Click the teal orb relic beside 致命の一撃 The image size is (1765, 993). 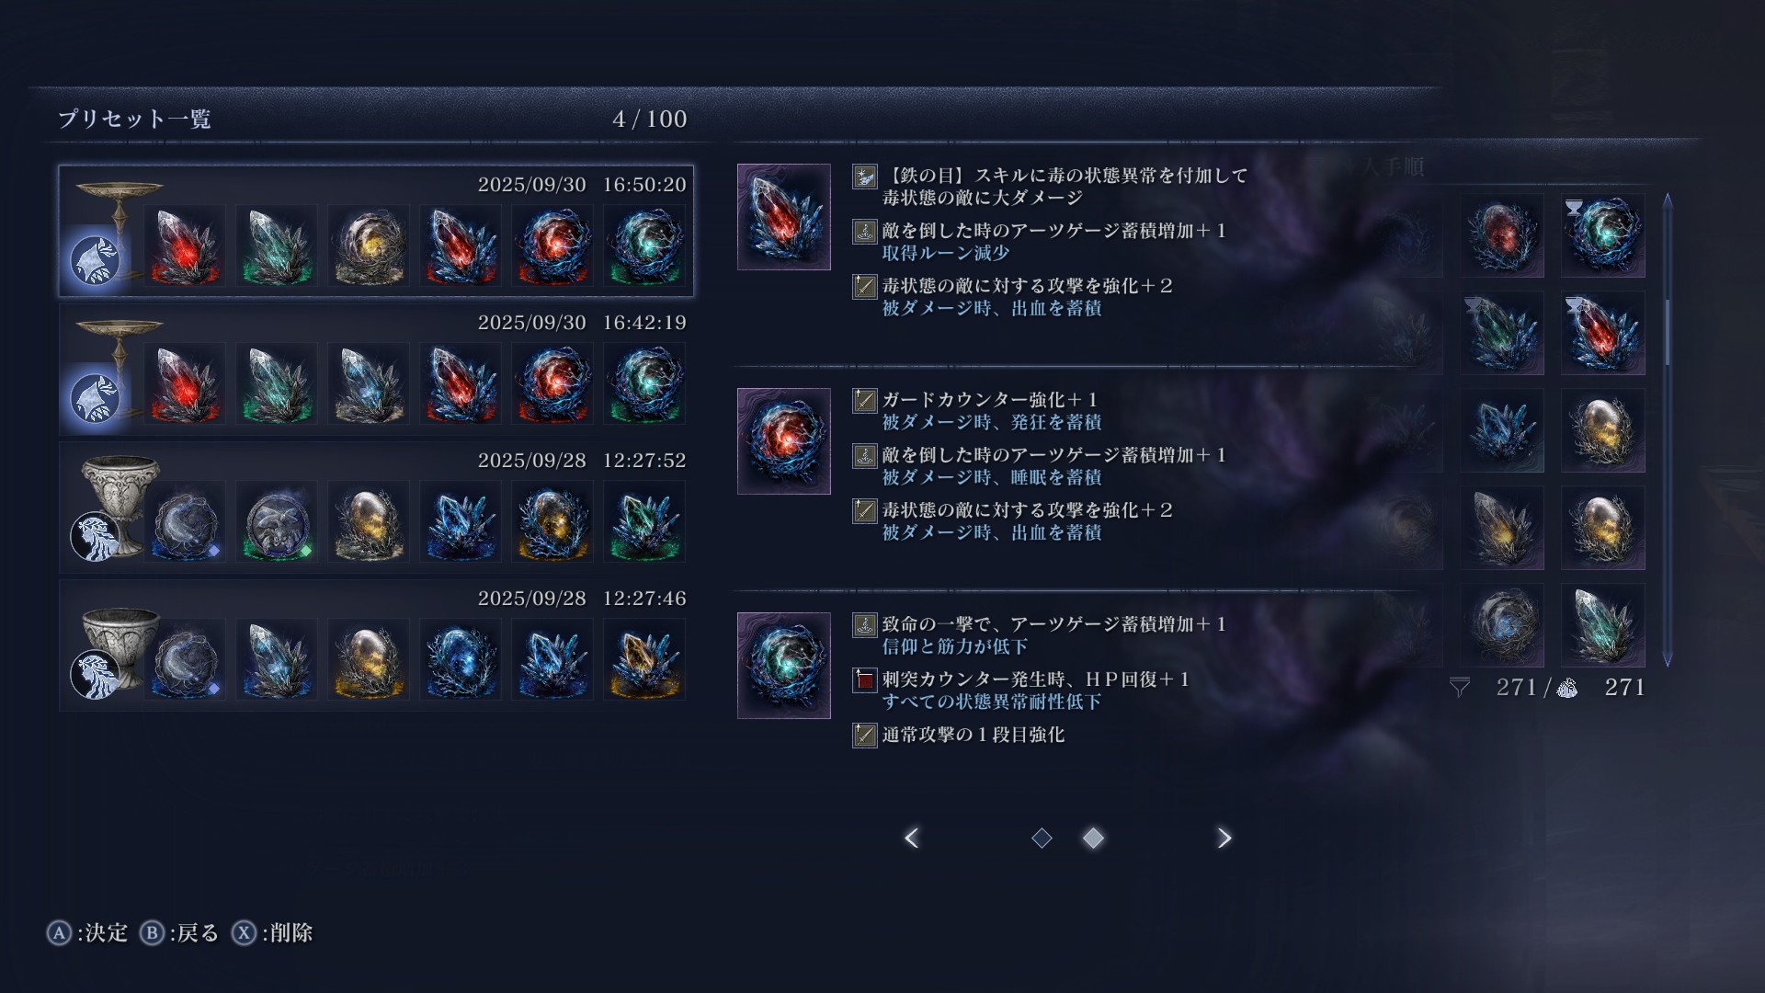coord(784,666)
